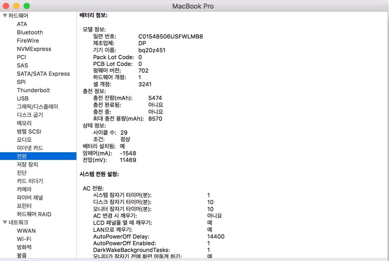Select 그래픽/디스플레이 in sidebar
The height and width of the screenshot is (261, 389).
pyautogui.click(x=37, y=107)
